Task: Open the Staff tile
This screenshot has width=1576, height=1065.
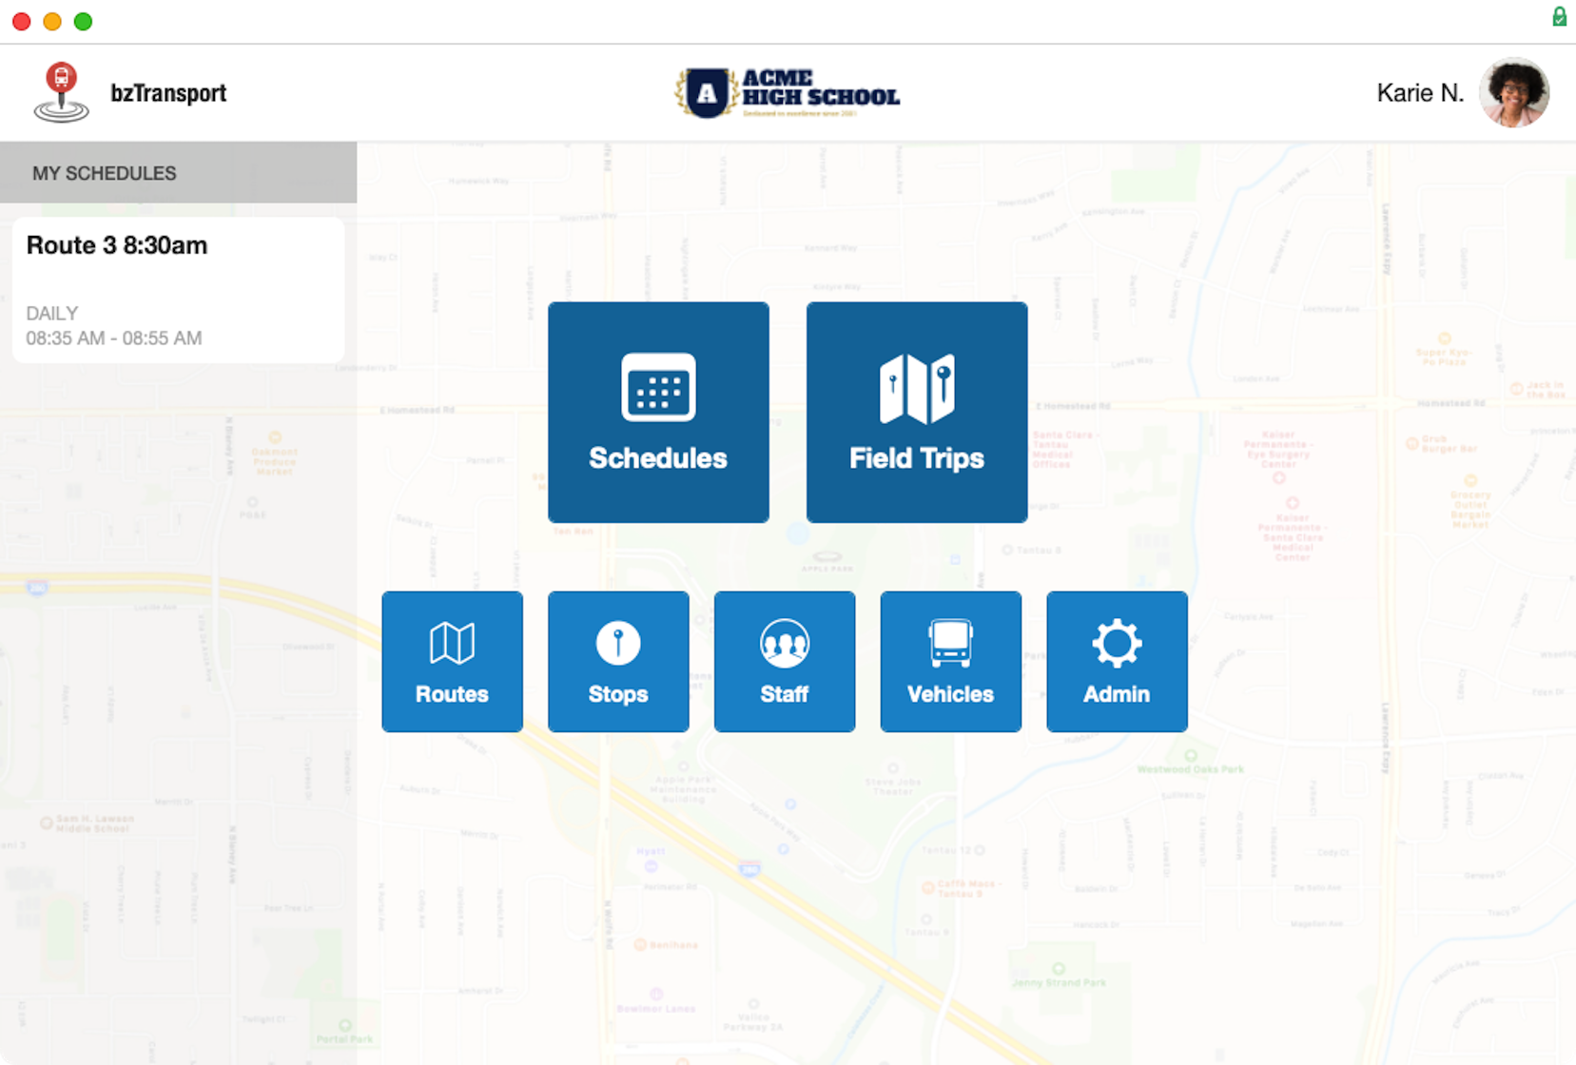Action: [x=785, y=662]
